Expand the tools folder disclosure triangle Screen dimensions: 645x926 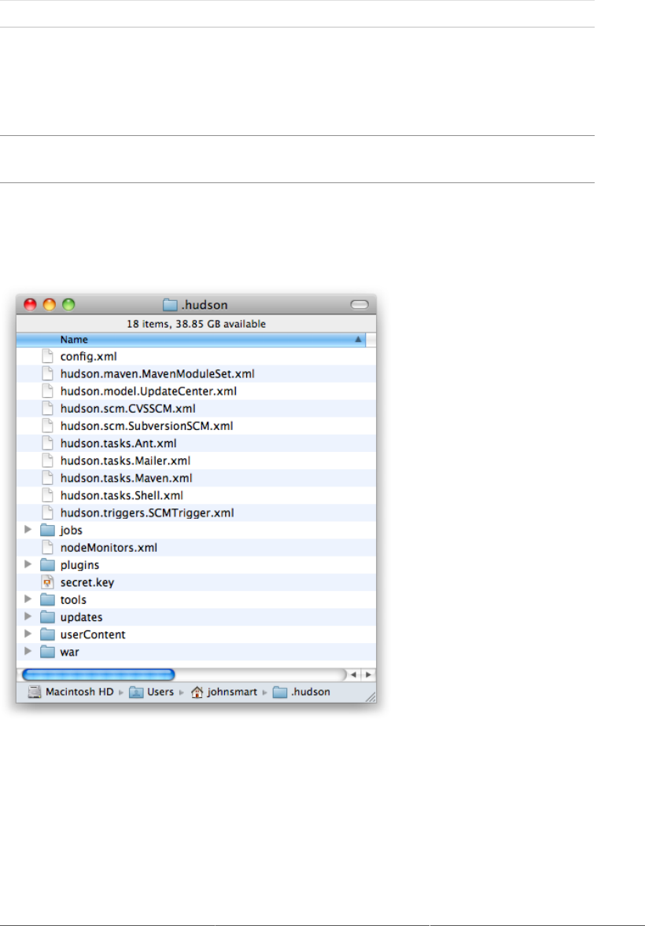pos(28,600)
